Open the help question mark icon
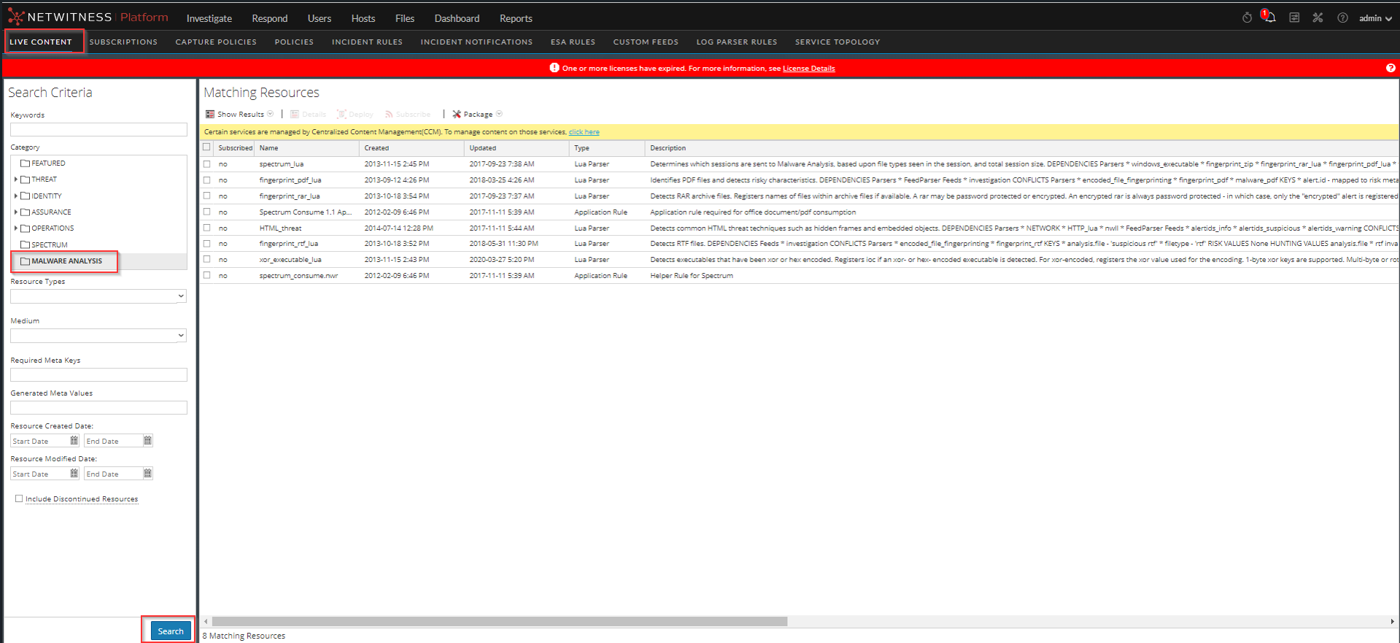This screenshot has width=1400, height=643. 1342,18
